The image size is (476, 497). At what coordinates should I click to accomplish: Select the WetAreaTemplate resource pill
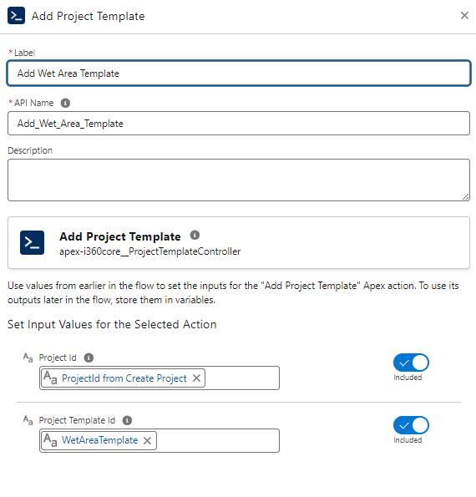pyautogui.click(x=99, y=440)
